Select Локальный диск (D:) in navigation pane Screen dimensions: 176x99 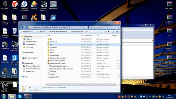tap(33, 68)
